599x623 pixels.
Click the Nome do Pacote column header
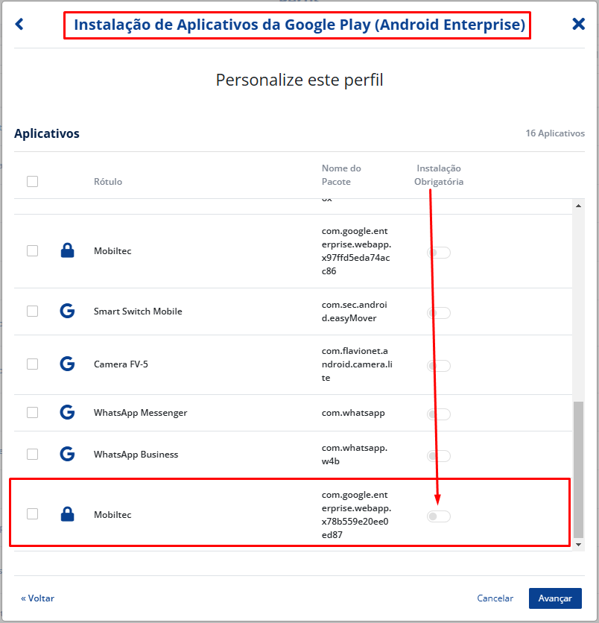pyautogui.click(x=341, y=175)
